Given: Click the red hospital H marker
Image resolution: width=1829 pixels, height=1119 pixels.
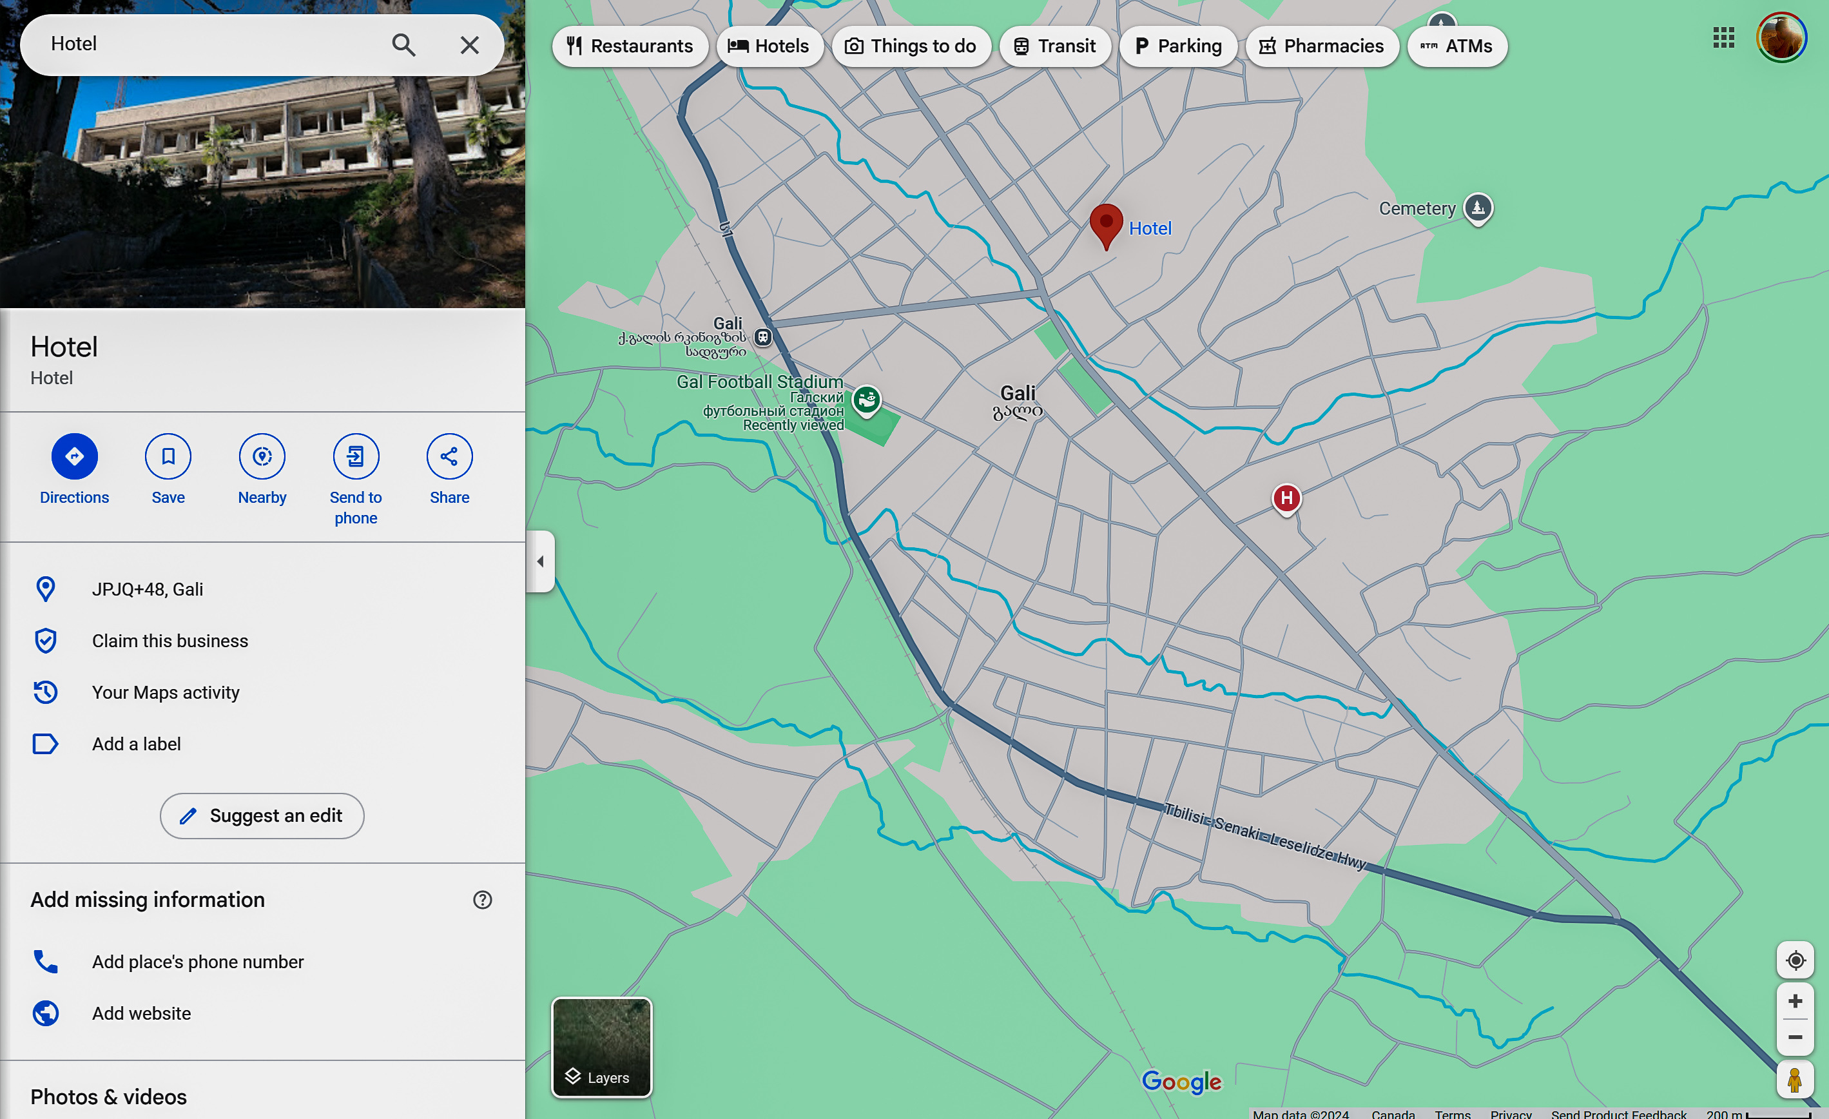Looking at the screenshot, I should (x=1286, y=498).
